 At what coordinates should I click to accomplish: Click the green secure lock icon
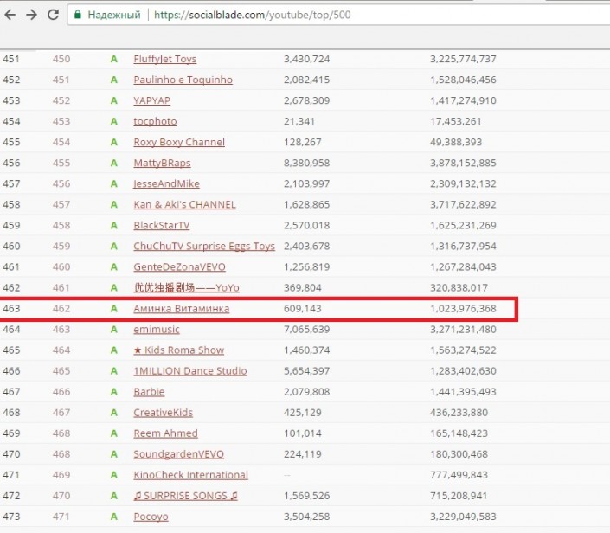(x=78, y=16)
